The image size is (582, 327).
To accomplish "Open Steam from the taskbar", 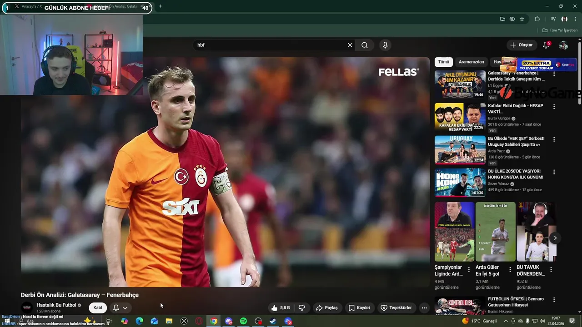I will pyautogui.click(x=273, y=321).
